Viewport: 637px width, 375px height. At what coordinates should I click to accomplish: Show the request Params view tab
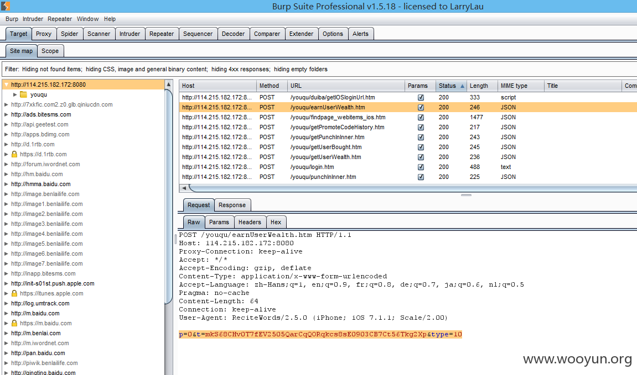219,222
